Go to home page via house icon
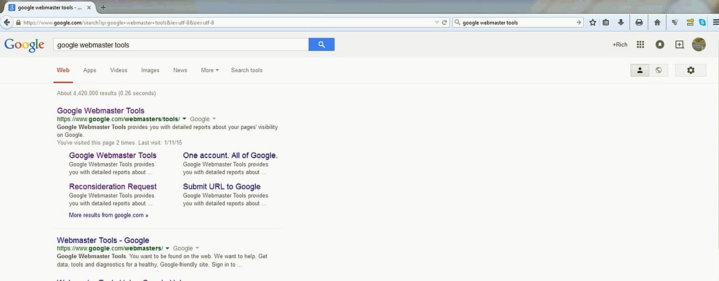Screen dimensions: 719x281 point(657,23)
